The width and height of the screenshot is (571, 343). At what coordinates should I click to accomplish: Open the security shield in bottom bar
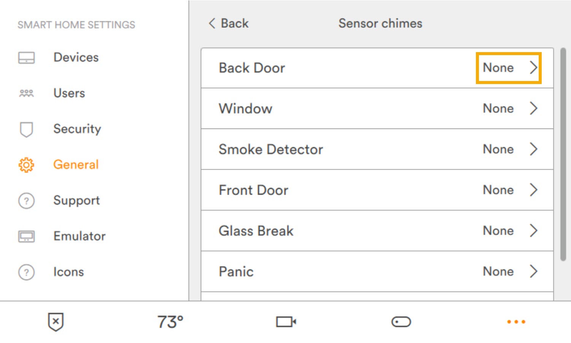tap(56, 322)
